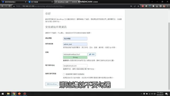Go forward in browser history

click(x=6, y=6)
